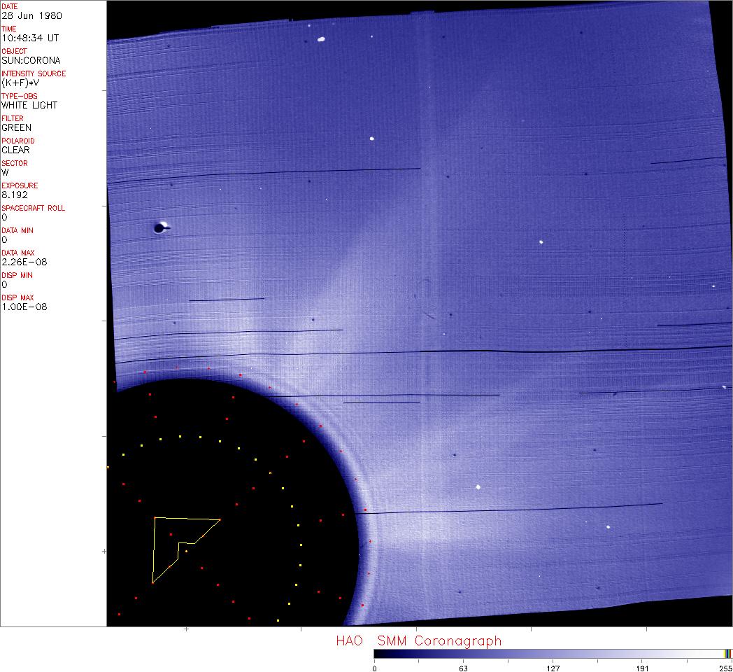Click the 63 tick label under color bar
This screenshot has width=733, height=672.
point(463,668)
